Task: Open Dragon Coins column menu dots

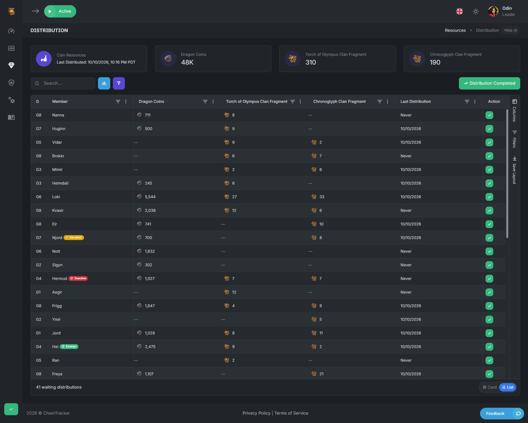Action: (213, 102)
